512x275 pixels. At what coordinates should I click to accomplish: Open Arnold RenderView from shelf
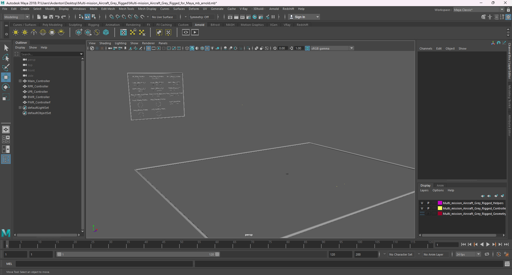pos(186,33)
